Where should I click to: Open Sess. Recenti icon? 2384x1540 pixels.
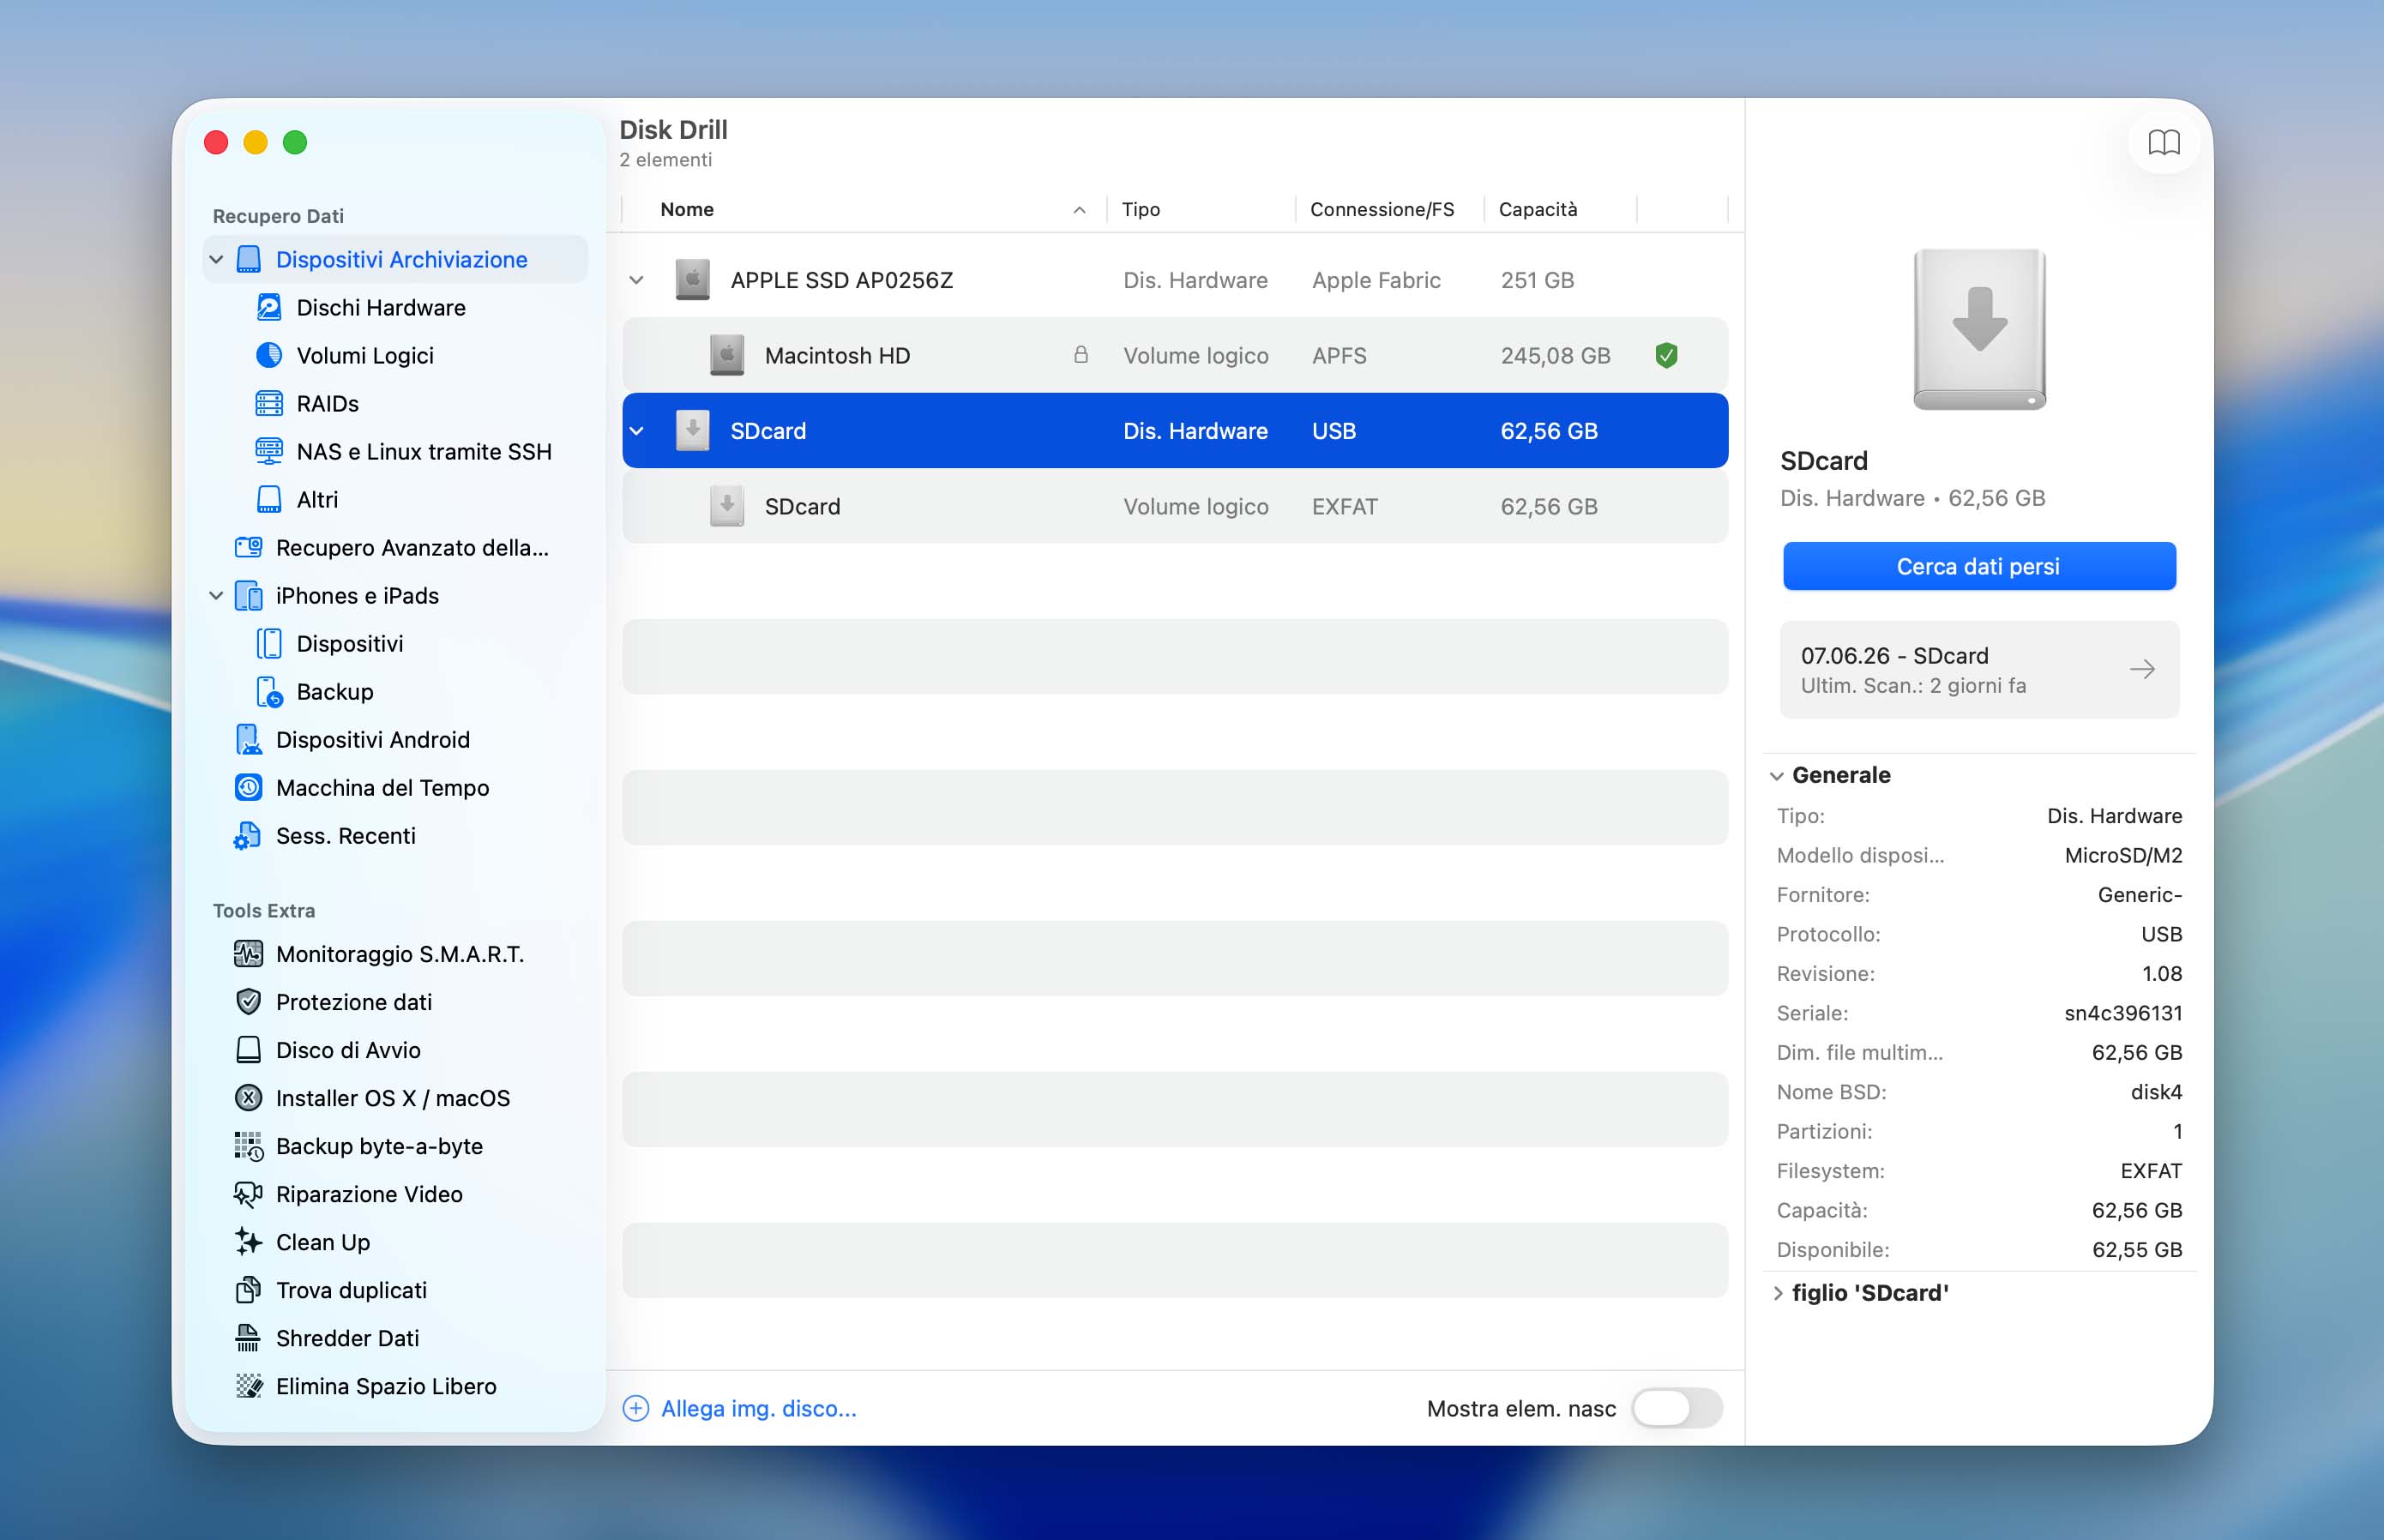247,835
